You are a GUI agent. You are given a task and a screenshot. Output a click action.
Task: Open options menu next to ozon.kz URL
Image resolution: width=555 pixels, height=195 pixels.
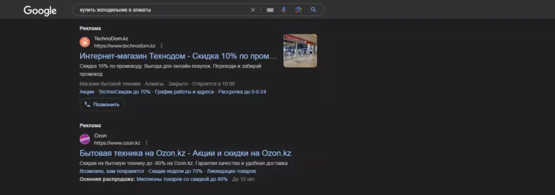click(x=146, y=143)
